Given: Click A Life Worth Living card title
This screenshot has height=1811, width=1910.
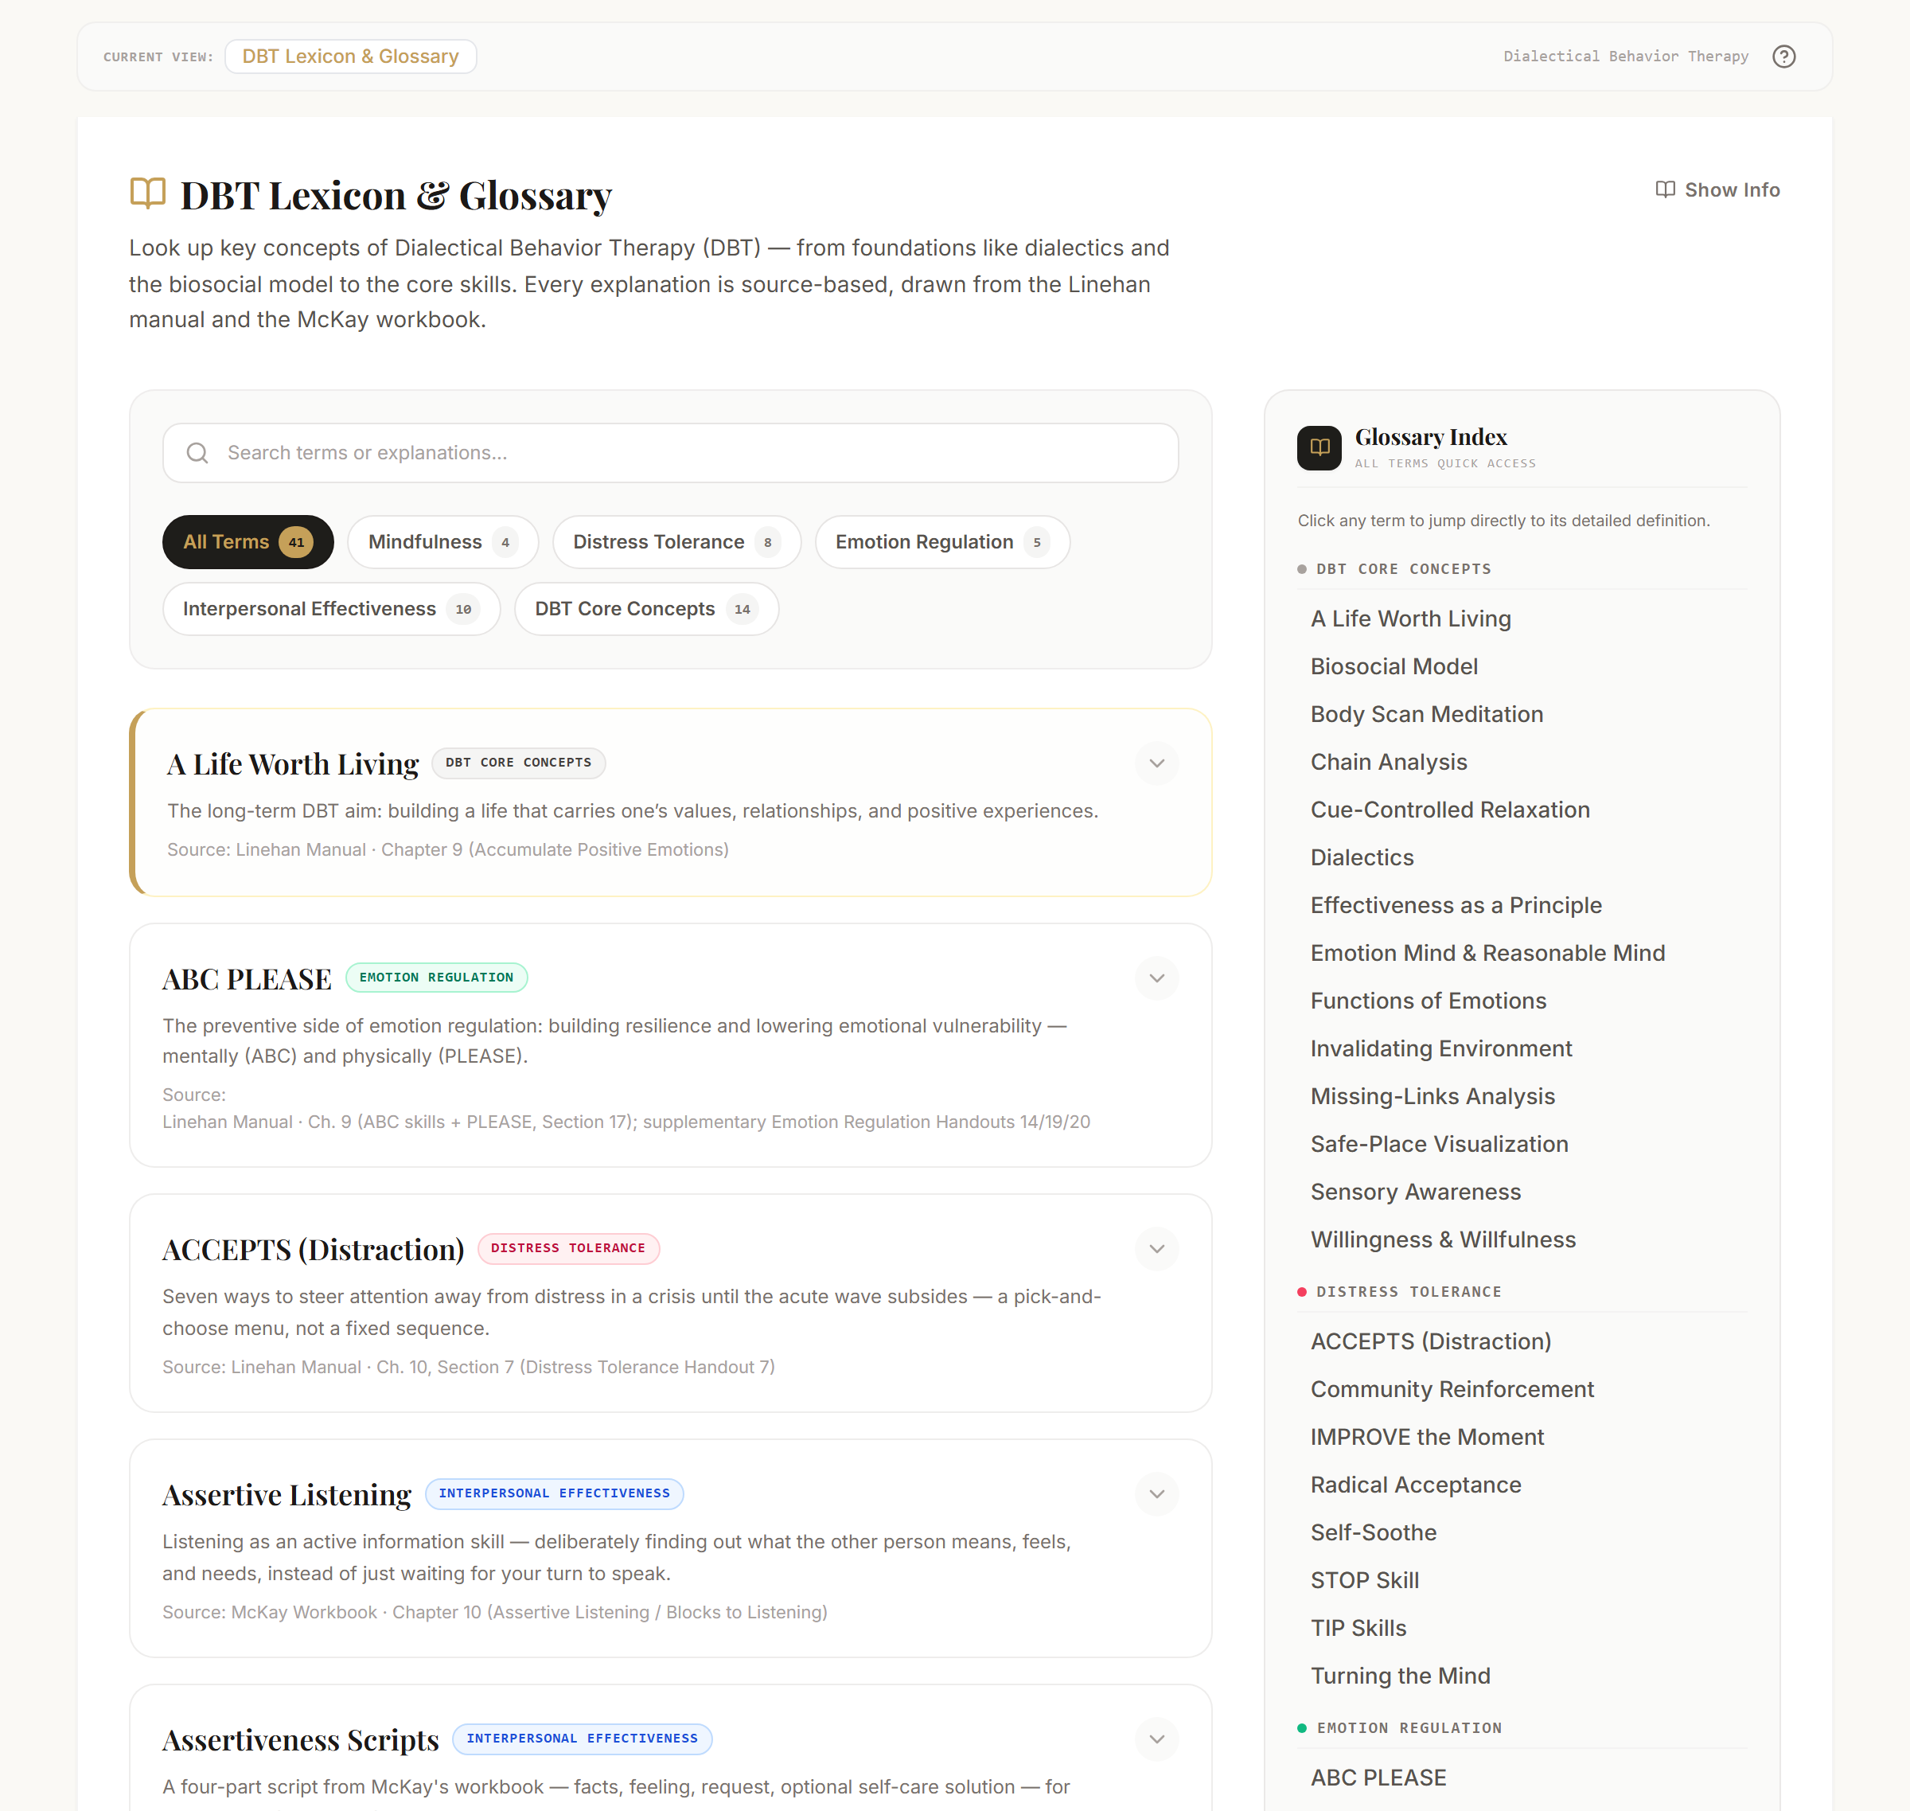Looking at the screenshot, I should pos(292,763).
